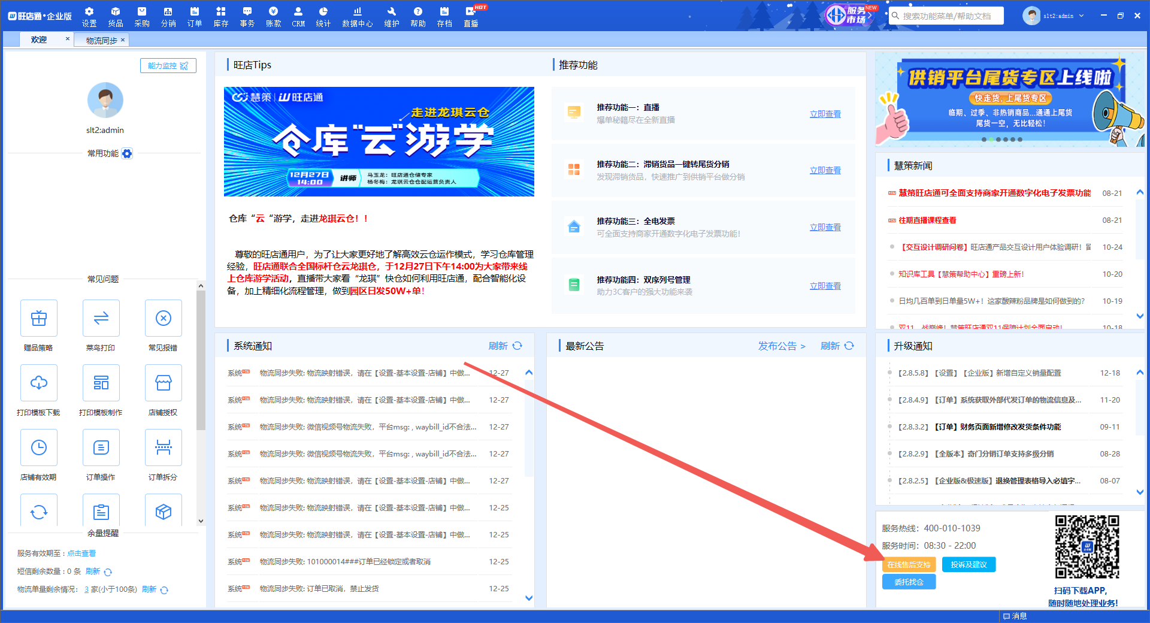Viewport: 1150px width, 623px height.
Task: Close the 物流同步 tab
Action: (123, 40)
